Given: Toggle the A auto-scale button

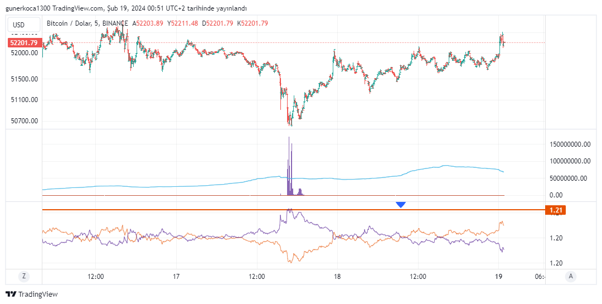Looking at the screenshot, I should [x=570, y=276].
